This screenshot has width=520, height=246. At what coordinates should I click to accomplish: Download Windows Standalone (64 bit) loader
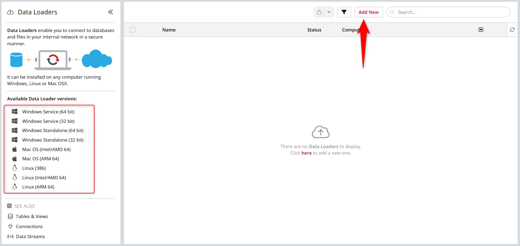pos(53,130)
